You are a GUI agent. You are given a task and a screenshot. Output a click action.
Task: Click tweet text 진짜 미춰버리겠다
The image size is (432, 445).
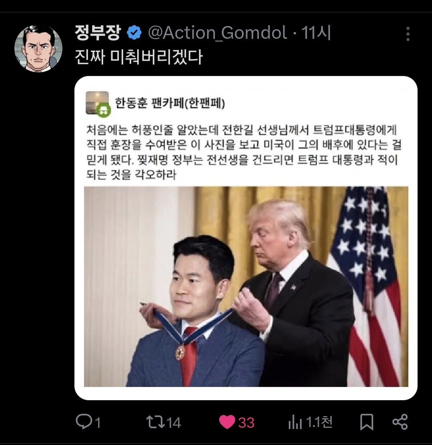pyautogui.click(x=138, y=57)
